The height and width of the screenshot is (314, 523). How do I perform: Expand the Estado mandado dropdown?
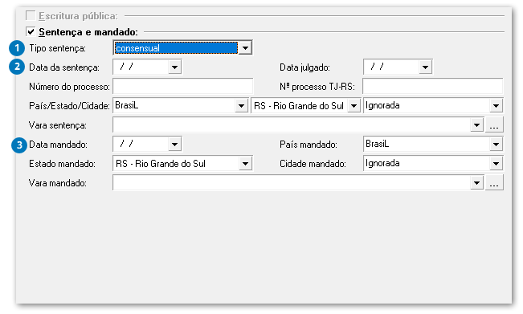click(x=245, y=164)
